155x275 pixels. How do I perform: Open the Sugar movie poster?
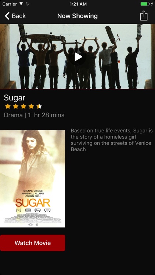pyautogui.click(x=33, y=179)
